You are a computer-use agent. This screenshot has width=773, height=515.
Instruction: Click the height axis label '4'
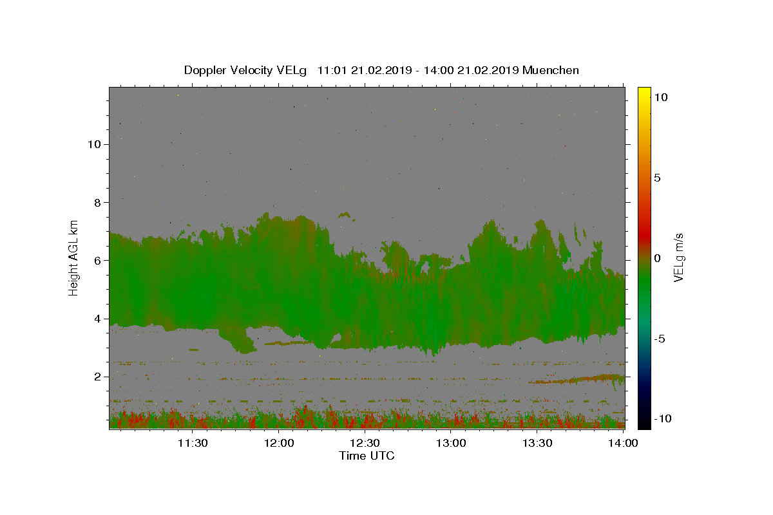pos(97,319)
